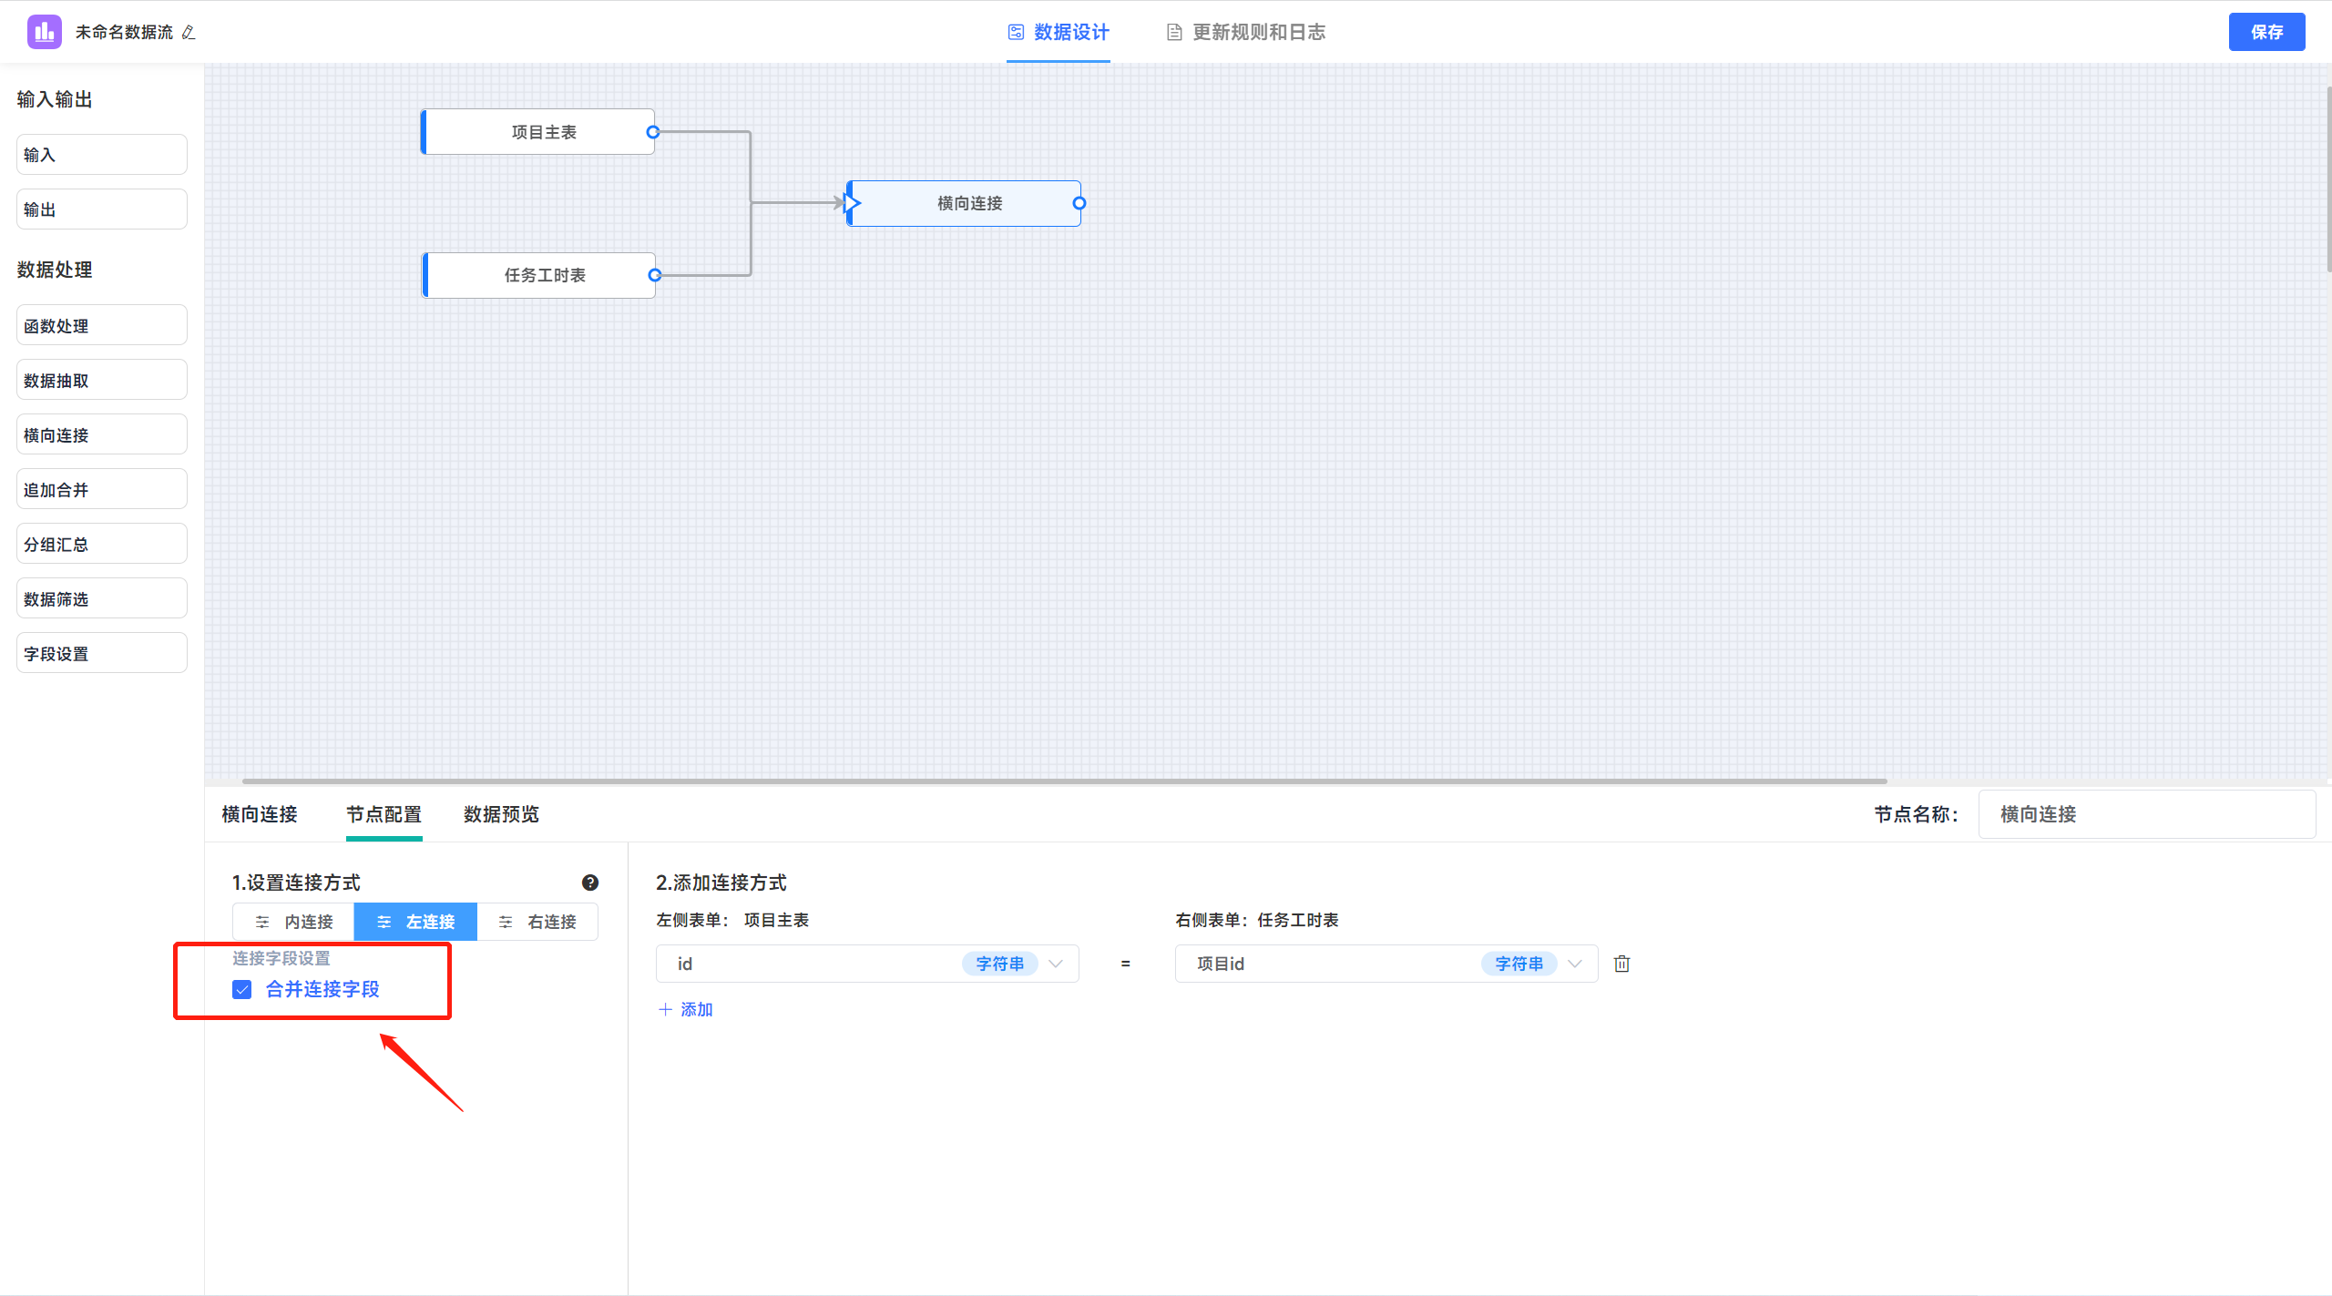This screenshot has height=1296, width=2332.
Task: Click 添加 to add a join condition
Action: (686, 1009)
